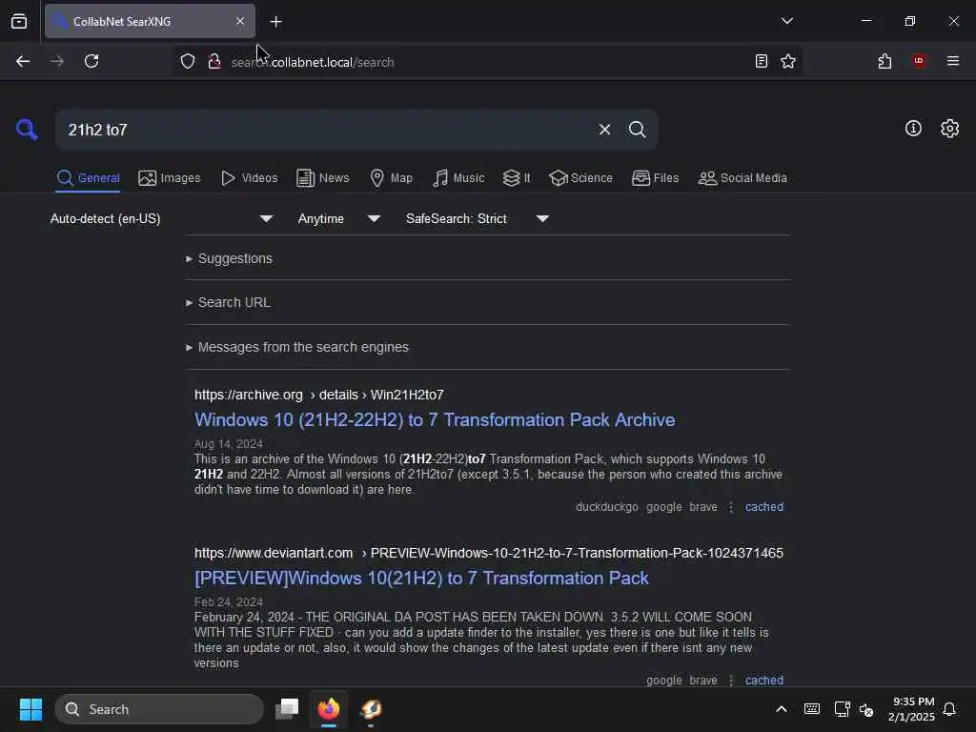Image resolution: width=976 pixels, height=732 pixels.
Task: Open the list all tabs chevron
Action: [x=786, y=21]
